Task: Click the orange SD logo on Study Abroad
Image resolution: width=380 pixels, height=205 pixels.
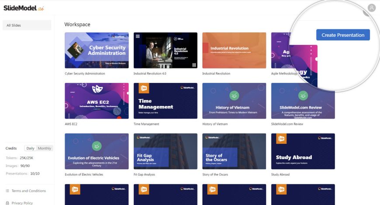Action: (x=281, y=140)
